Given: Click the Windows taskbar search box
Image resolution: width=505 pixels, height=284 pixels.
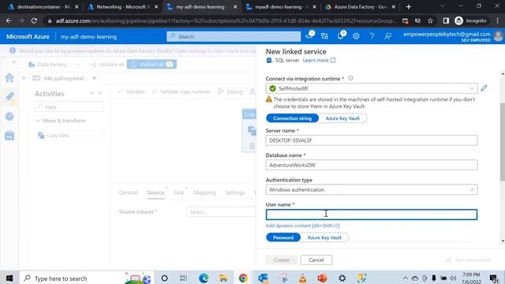Looking at the screenshot, I should (x=88, y=278).
